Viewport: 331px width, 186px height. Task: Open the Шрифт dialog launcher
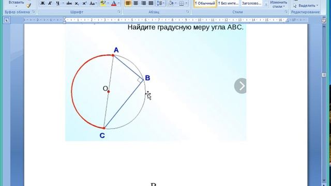point(119,12)
